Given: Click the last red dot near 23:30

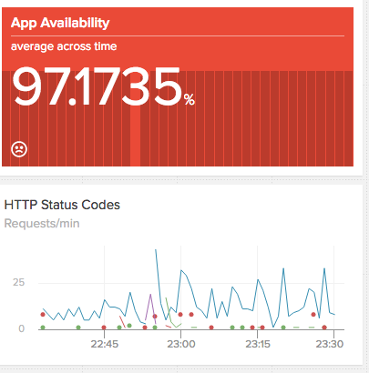Looking at the screenshot, I should 324,328.
